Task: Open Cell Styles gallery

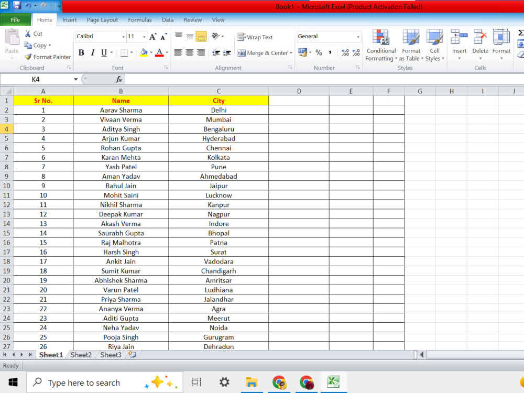Action: click(x=434, y=46)
